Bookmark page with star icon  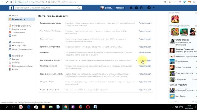click(165, 2)
